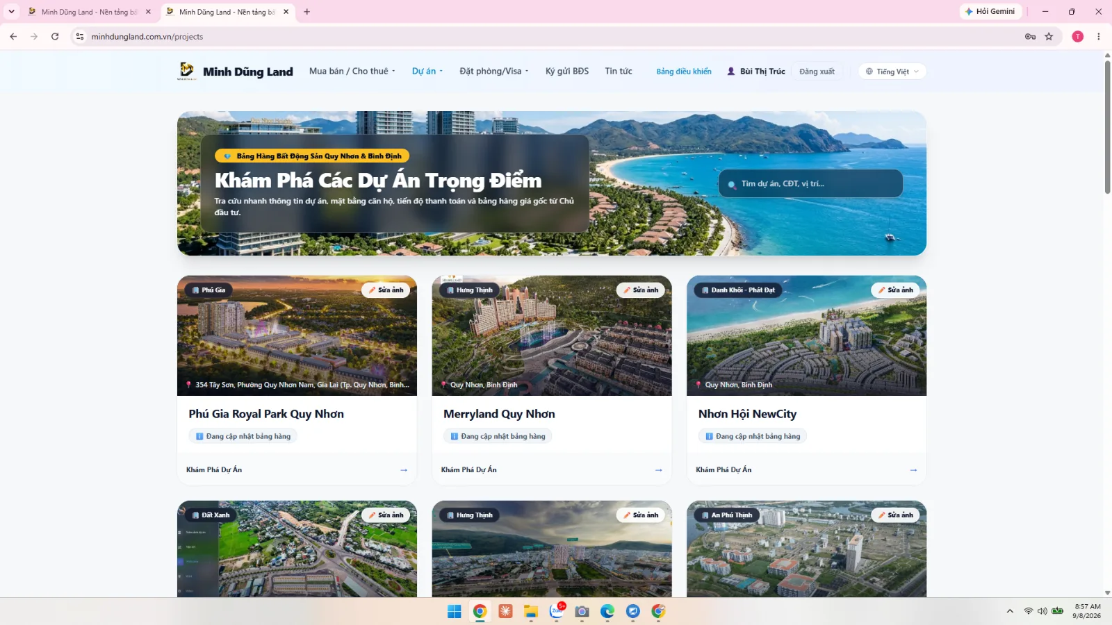Viewport: 1112px width, 625px height.
Task: Open the Chrome three-dot menu
Action: (1098, 36)
